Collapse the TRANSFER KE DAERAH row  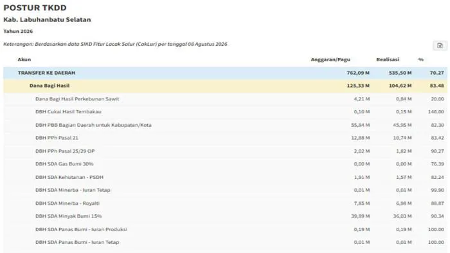225,73
